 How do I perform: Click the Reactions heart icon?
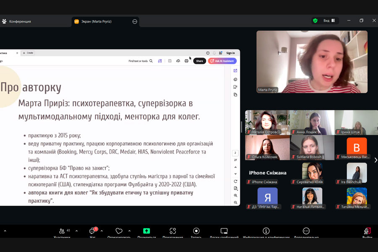(119, 231)
